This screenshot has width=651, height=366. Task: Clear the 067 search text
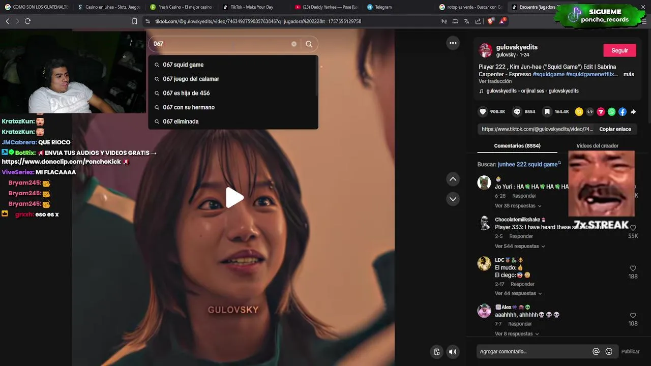(293, 44)
